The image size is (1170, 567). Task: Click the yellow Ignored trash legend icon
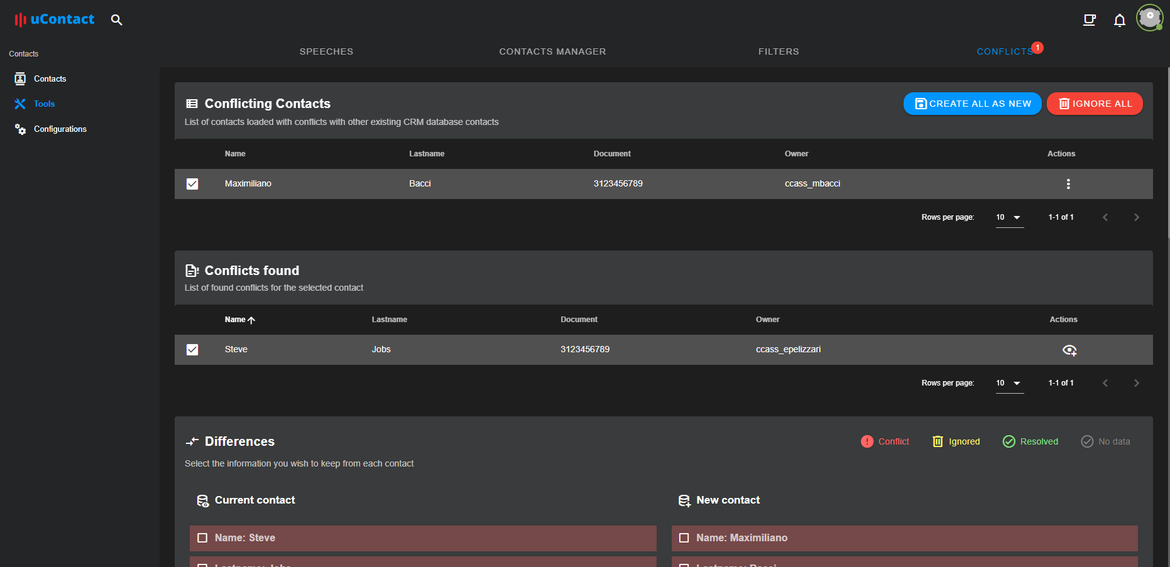pos(938,441)
